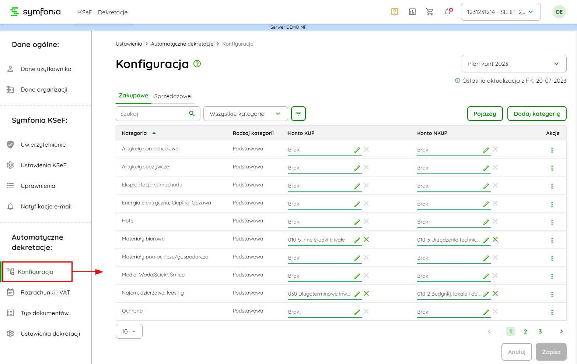Select page 1 in pagination

pyautogui.click(x=511, y=331)
